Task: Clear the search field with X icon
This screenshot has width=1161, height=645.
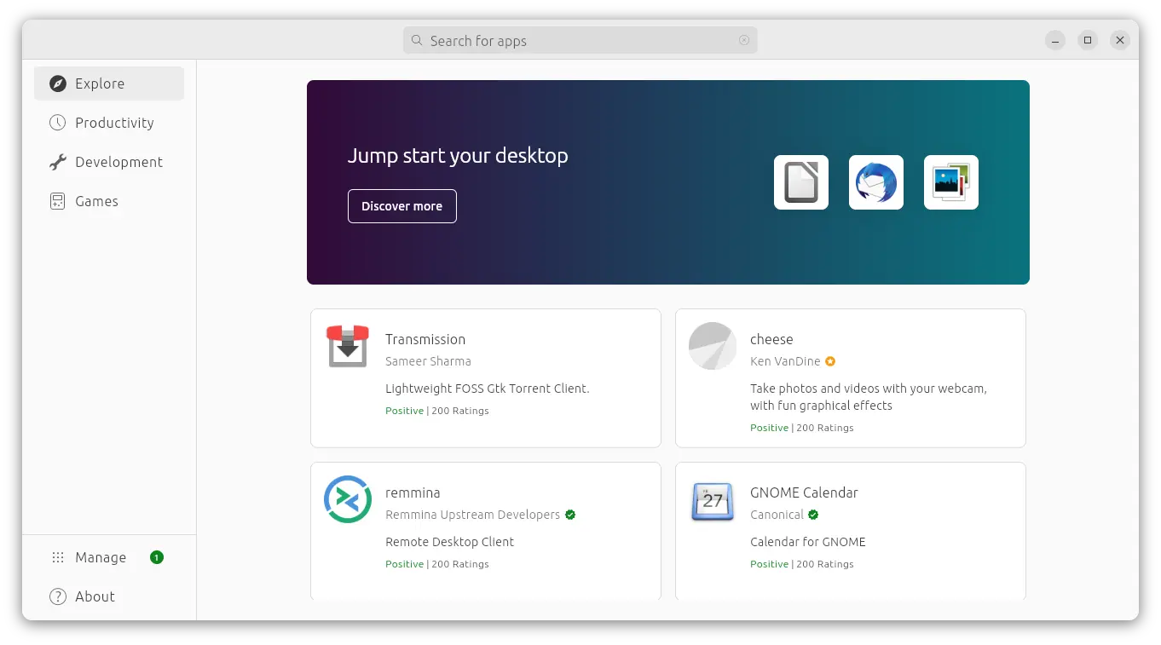Action: tap(744, 41)
